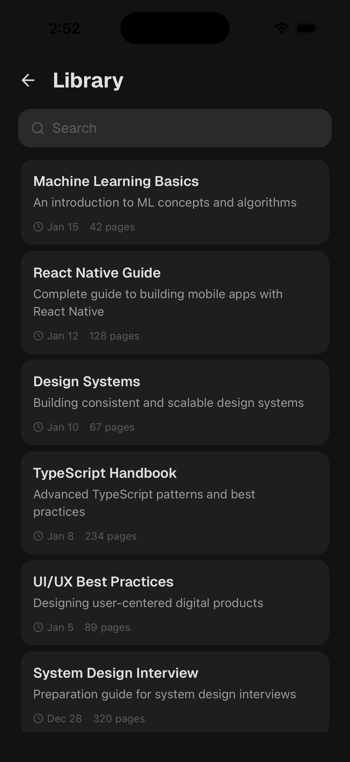Click the clock icon on System Design Interview
Viewport: 350px width, 762px height.
pyautogui.click(x=39, y=718)
